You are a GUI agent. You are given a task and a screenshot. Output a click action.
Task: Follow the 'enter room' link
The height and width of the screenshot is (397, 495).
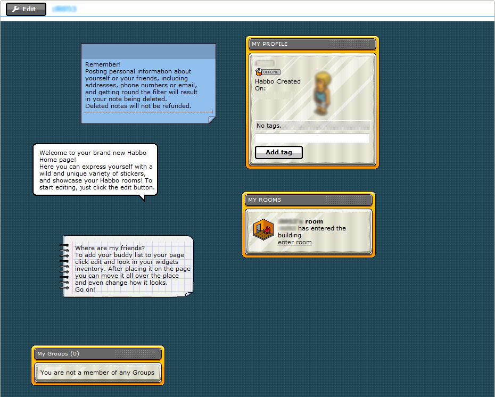294,242
